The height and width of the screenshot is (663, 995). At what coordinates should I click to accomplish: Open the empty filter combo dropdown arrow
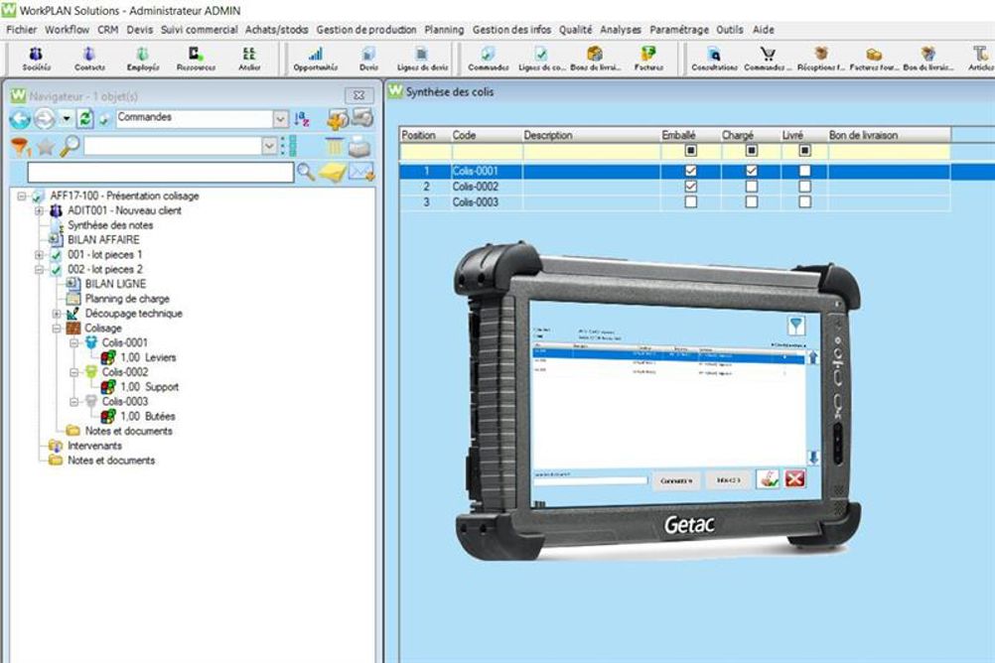pos(269,147)
